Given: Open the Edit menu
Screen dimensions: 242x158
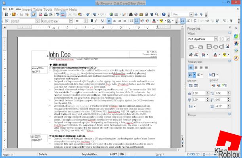Looking at the screenshot, I should click(11, 9).
